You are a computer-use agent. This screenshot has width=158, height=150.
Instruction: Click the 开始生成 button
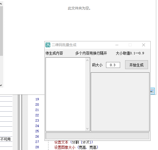137,65
